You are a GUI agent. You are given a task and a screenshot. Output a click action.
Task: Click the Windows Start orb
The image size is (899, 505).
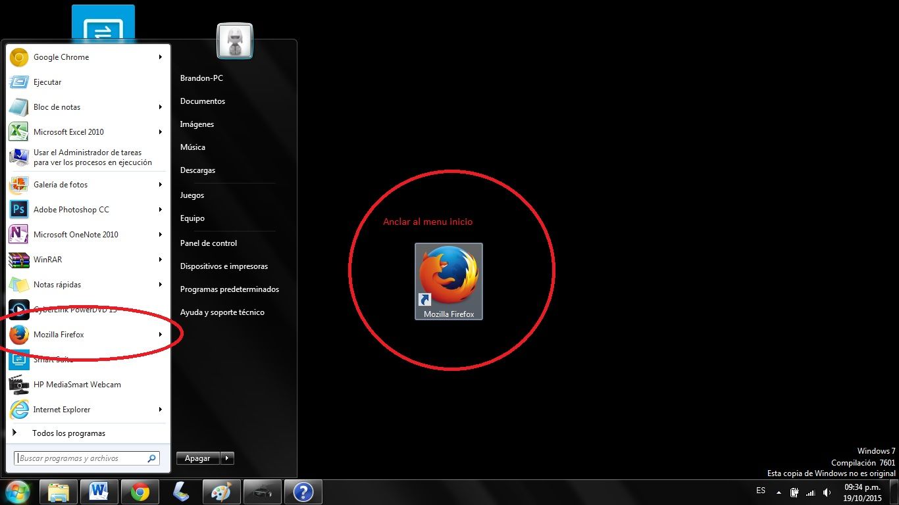[17, 491]
